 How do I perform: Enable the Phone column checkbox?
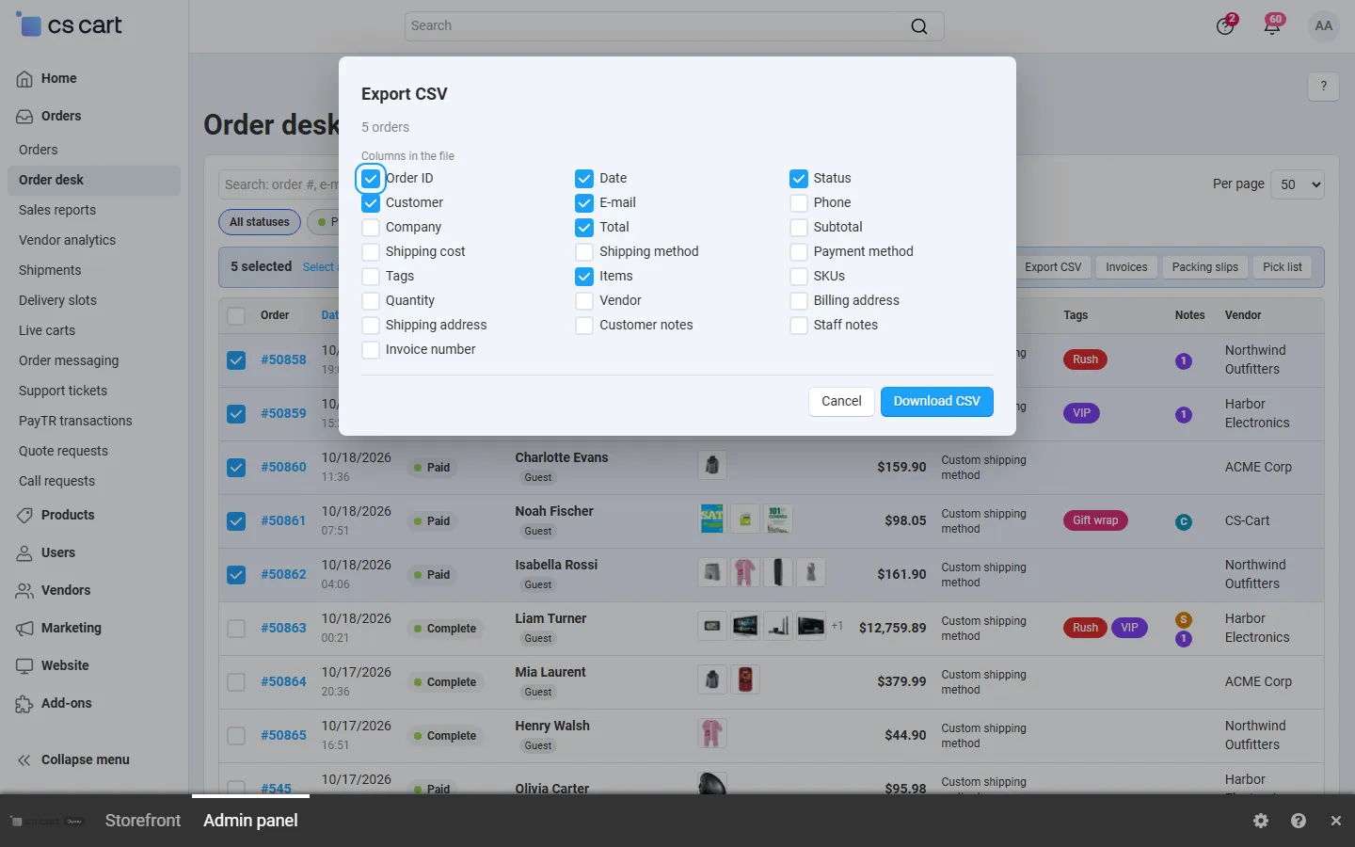tap(799, 202)
